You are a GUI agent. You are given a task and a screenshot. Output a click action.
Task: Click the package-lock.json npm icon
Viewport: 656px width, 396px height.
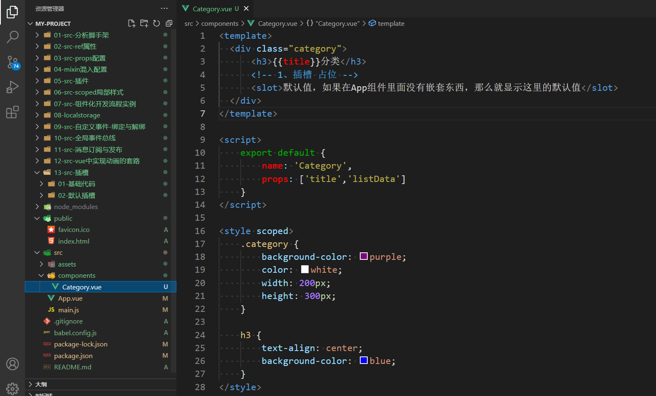pyautogui.click(x=47, y=344)
